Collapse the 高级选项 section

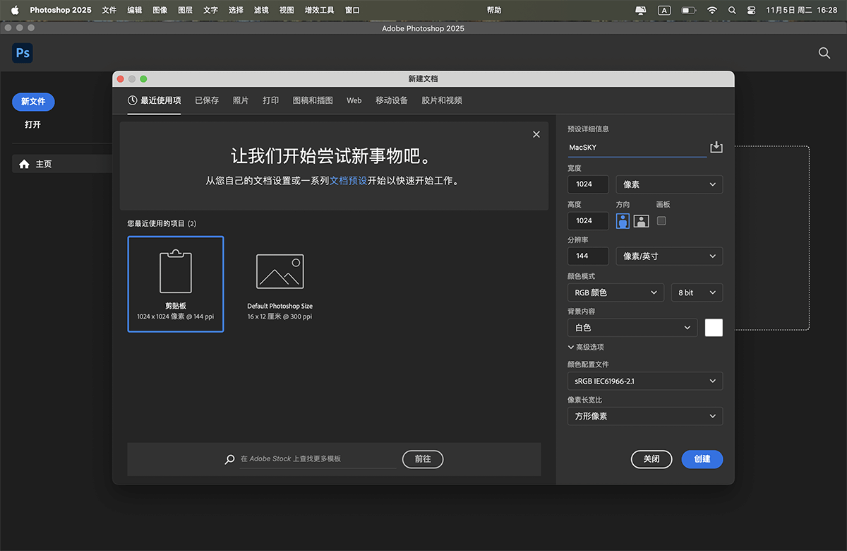(586, 348)
